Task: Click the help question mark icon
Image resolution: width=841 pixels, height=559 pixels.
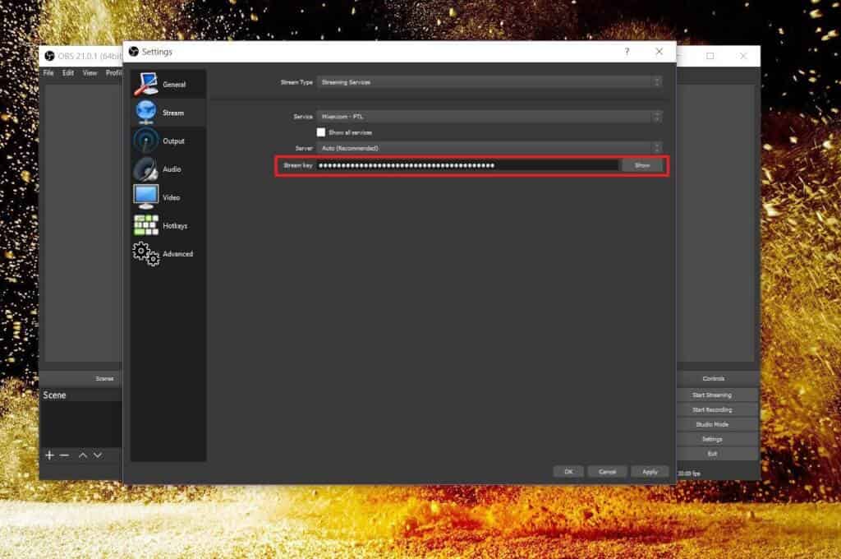Action: click(627, 52)
